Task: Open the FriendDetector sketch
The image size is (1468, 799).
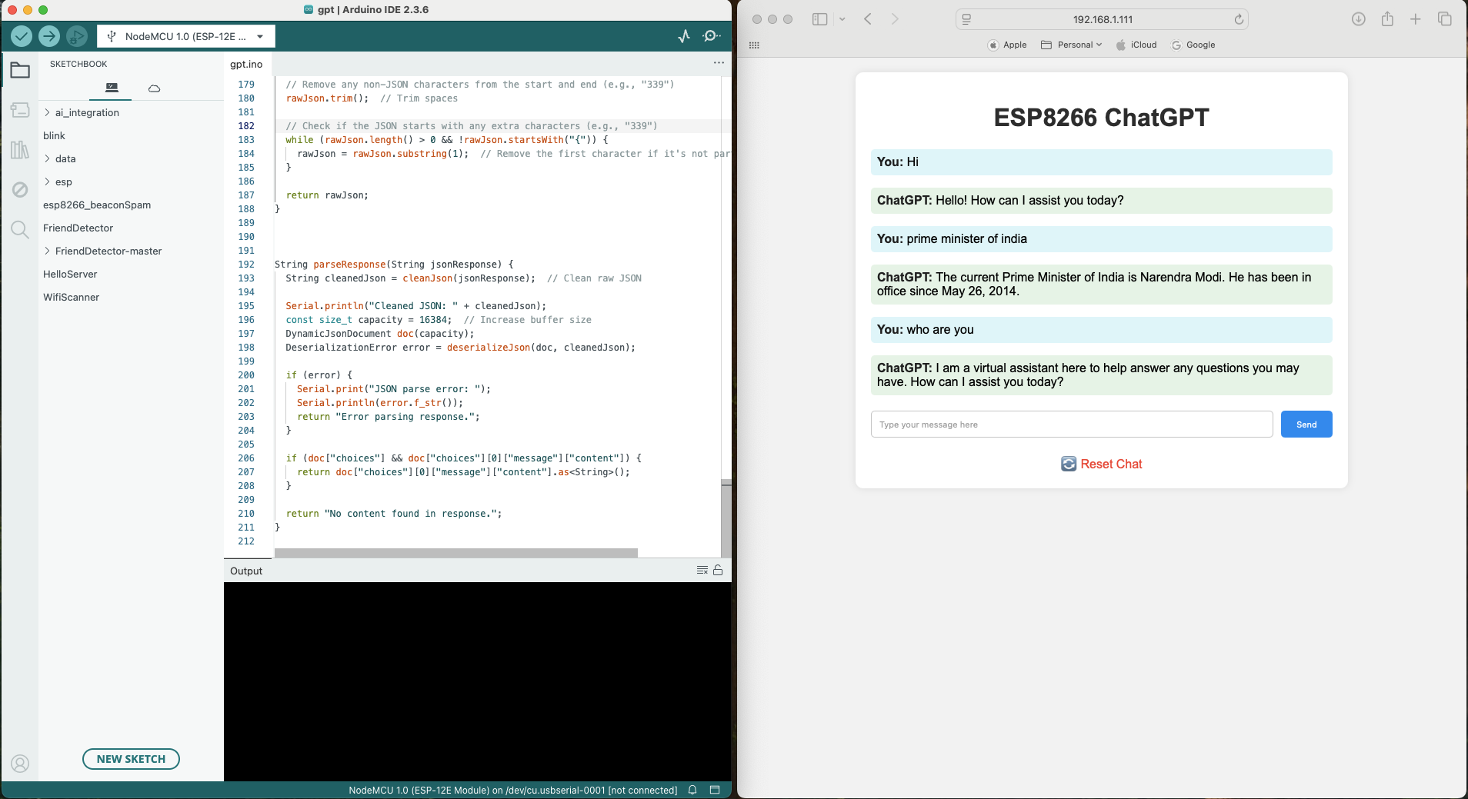Action: [78, 228]
